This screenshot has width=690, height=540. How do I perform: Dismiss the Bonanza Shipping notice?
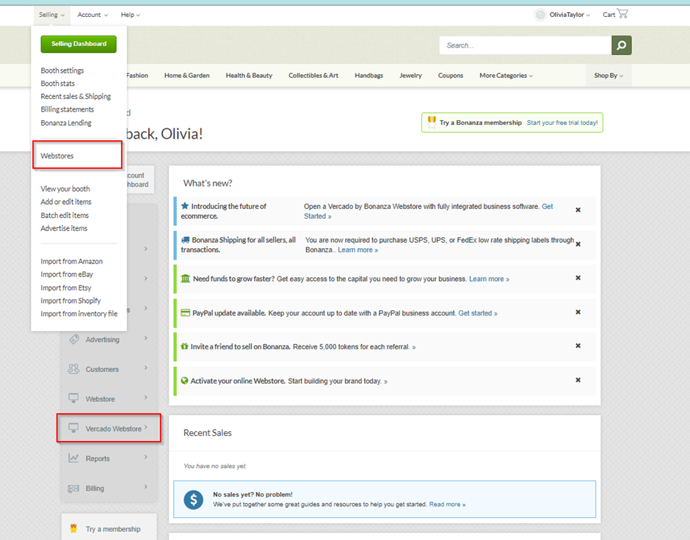[x=578, y=244]
